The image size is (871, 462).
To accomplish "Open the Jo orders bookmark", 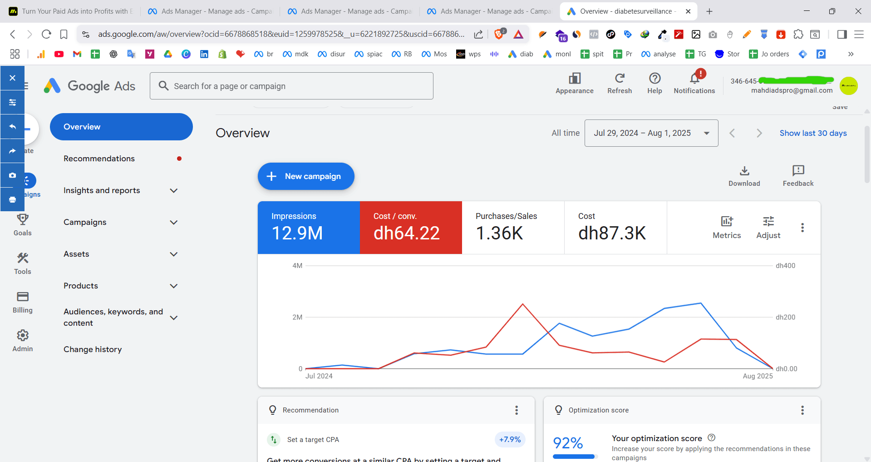I will pyautogui.click(x=769, y=54).
